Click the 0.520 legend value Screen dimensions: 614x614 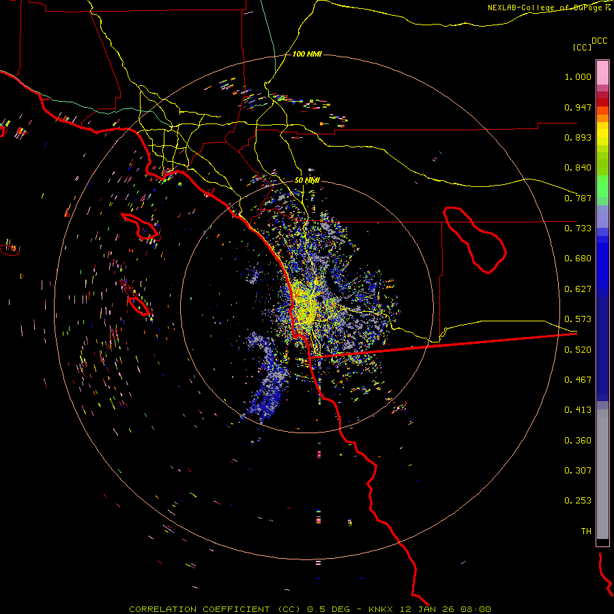pos(578,350)
